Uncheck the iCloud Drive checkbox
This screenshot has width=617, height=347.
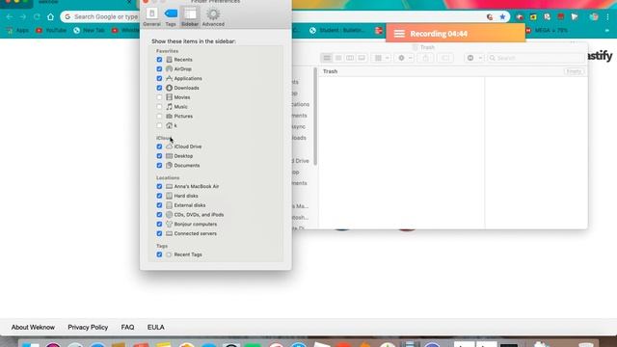point(159,147)
